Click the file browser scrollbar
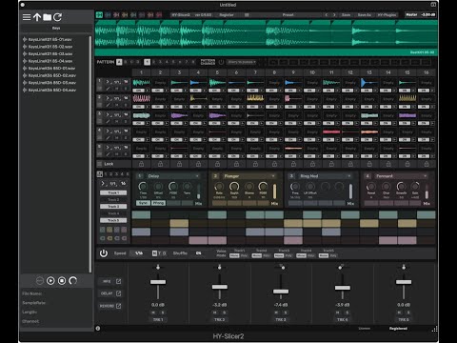Image resolution: width=457 pixels, height=343 pixels. click(x=90, y=154)
